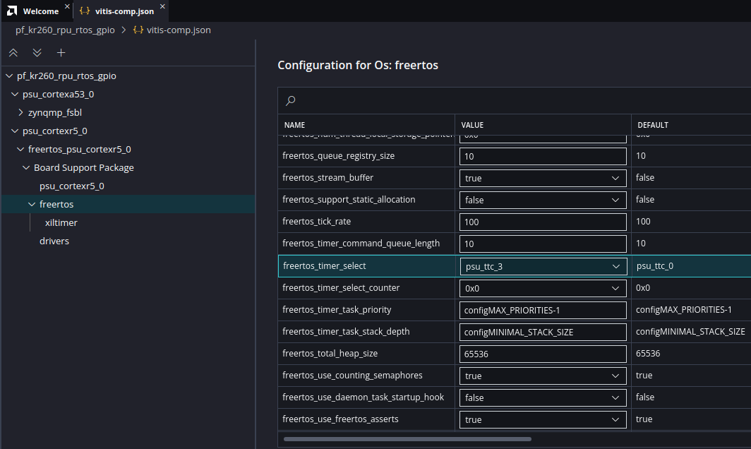Image resolution: width=751 pixels, height=449 pixels.
Task: Click the freertos_tick_rate input field
Action: pyautogui.click(x=543, y=222)
